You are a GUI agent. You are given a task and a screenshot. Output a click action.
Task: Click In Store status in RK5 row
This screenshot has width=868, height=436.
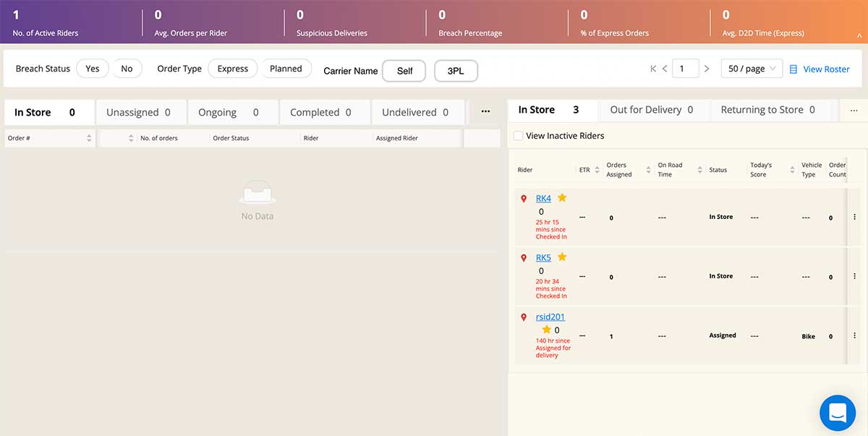coord(721,276)
